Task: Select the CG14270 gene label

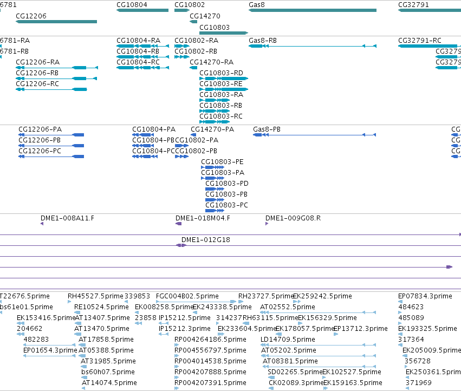Action: 205,16
